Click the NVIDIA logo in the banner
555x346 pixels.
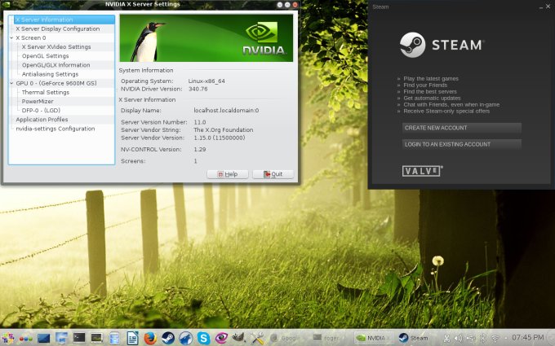(264, 39)
